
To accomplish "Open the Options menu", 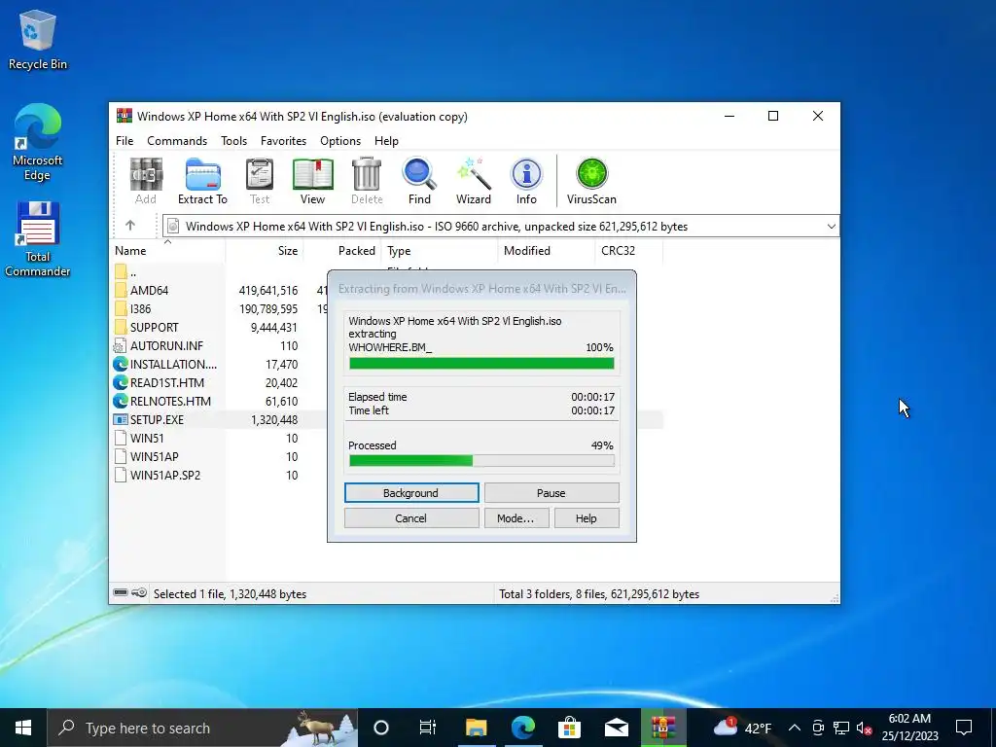I will pyautogui.click(x=340, y=140).
